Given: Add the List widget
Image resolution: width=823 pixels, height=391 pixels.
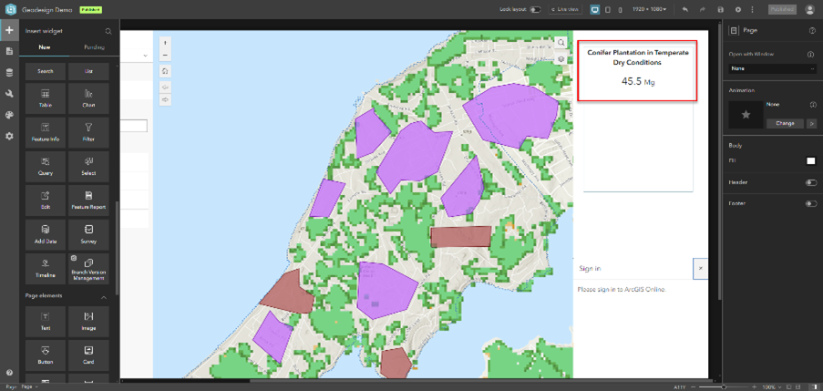Looking at the screenshot, I should tap(88, 71).
